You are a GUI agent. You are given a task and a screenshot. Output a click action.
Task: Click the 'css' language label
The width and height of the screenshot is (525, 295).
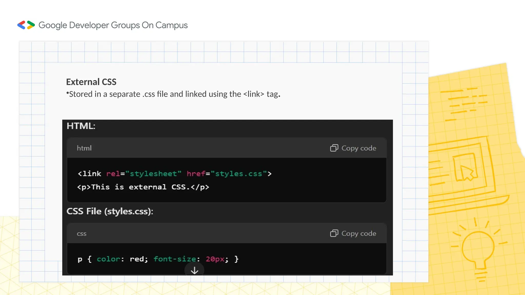82,234
